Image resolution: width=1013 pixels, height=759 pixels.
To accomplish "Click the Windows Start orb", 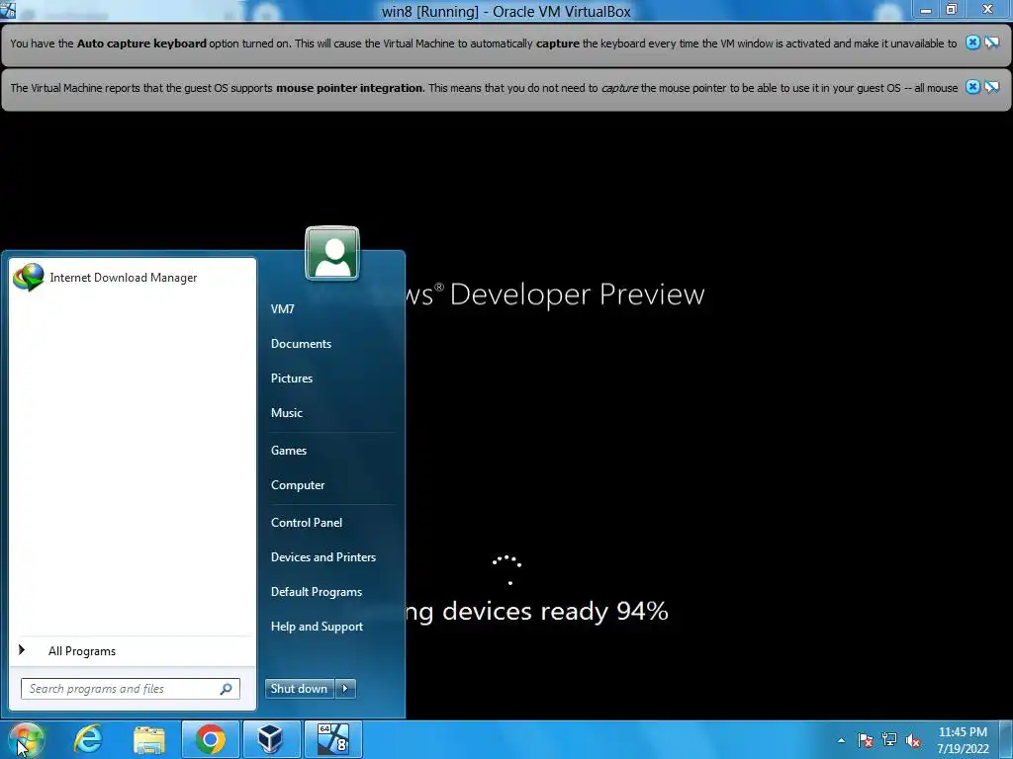I will [26, 739].
